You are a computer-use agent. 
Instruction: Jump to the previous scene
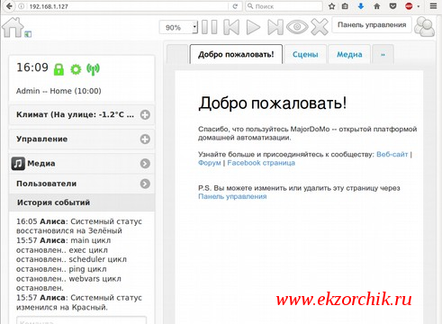tap(231, 27)
